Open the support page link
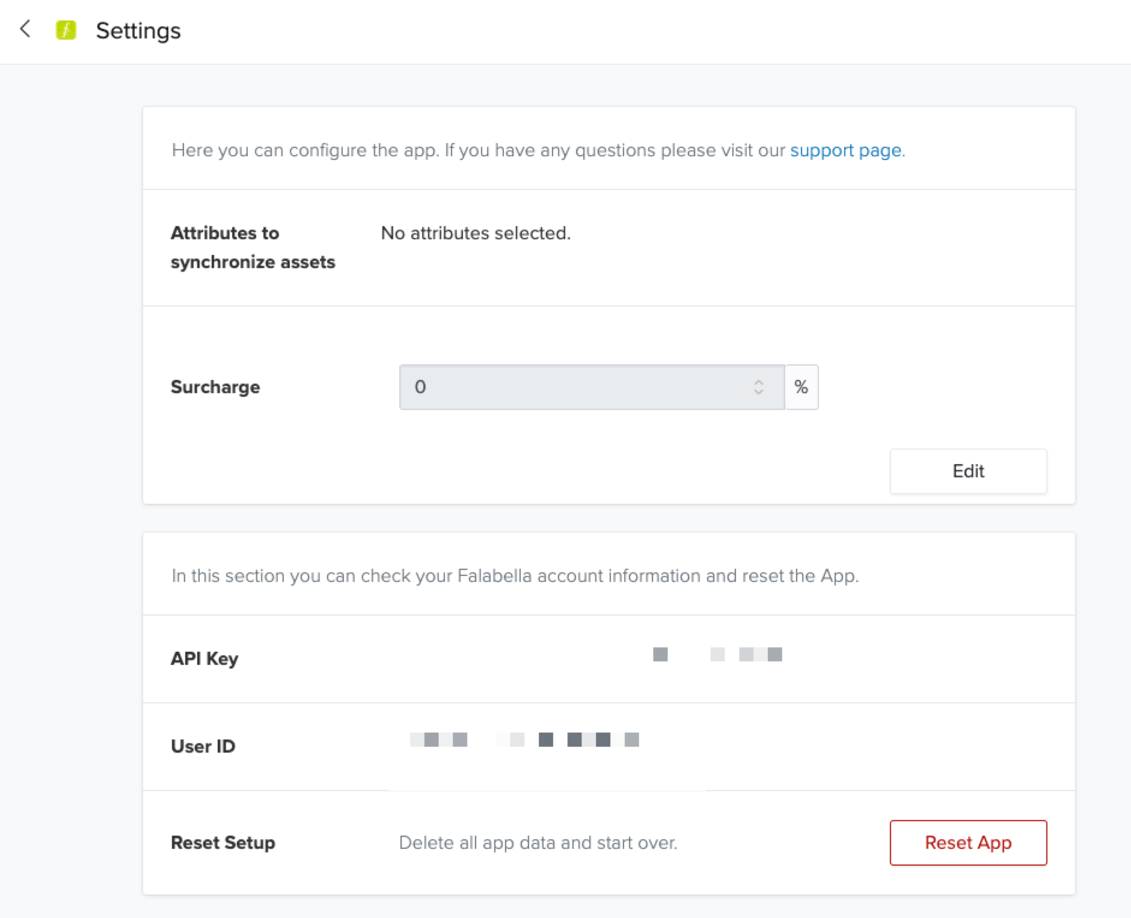The image size is (1131, 918). point(845,150)
